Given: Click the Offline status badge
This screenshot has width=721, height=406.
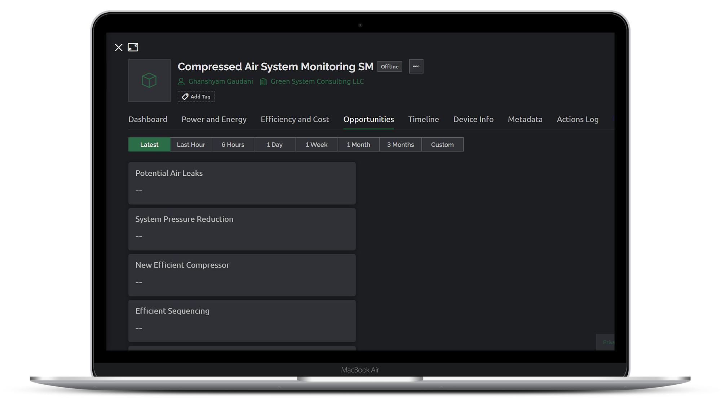Looking at the screenshot, I should click(x=389, y=67).
